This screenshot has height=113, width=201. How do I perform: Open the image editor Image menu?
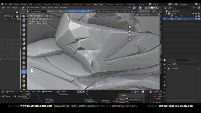point(14,8)
